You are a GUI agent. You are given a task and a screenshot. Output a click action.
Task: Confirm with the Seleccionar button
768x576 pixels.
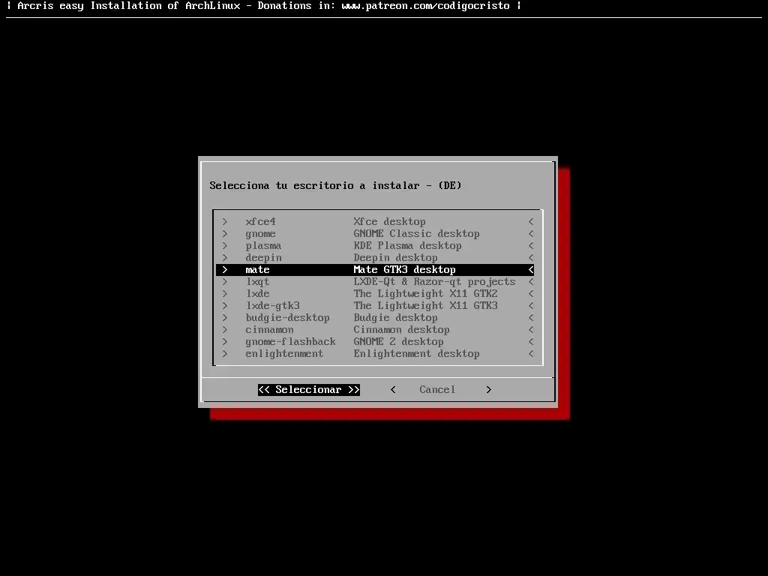pyautogui.click(x=309, y=390)
